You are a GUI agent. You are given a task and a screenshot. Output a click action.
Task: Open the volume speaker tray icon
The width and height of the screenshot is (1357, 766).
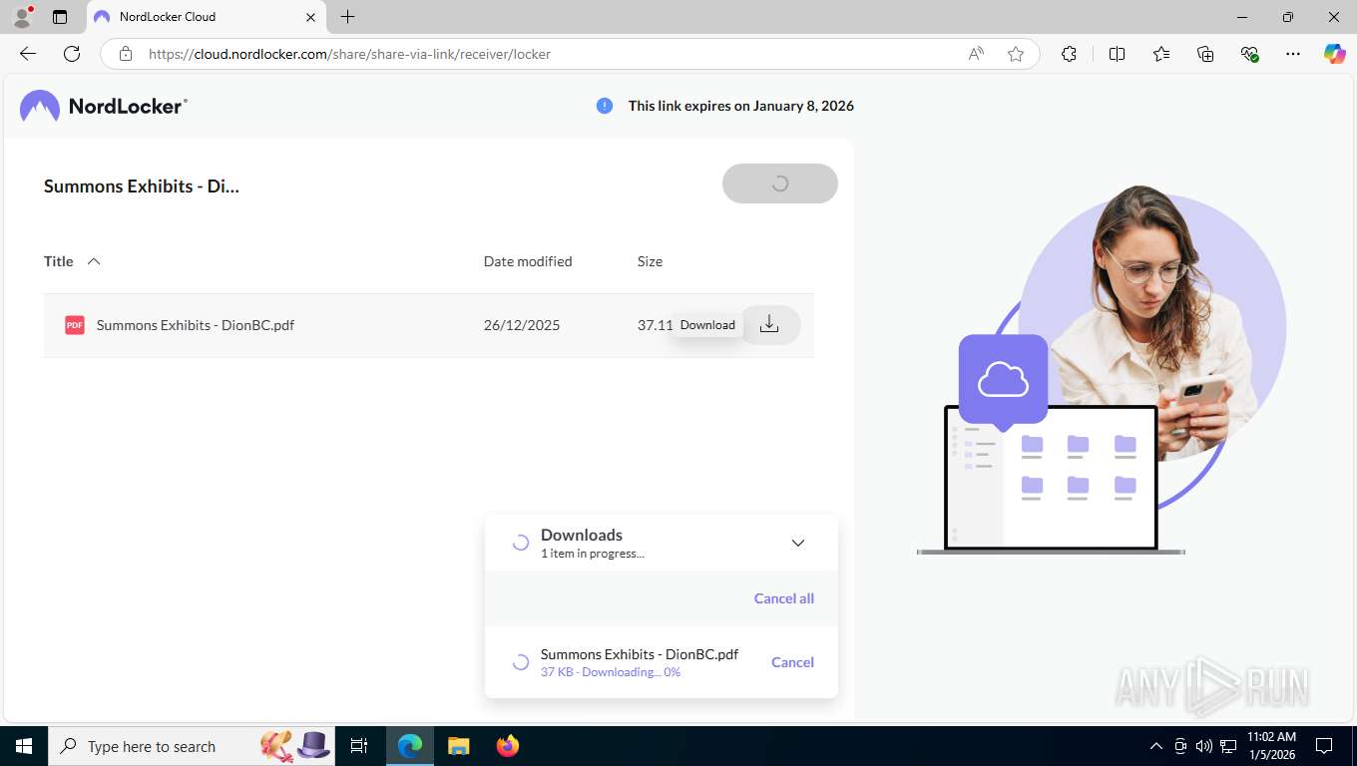tap(1204, 746)
